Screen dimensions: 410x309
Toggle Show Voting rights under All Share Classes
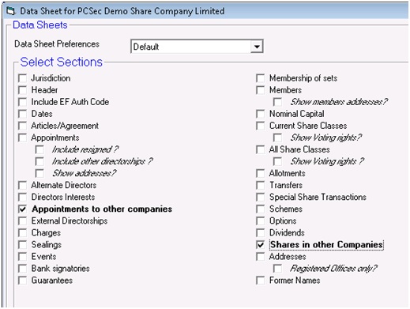[x=277, y=161]
